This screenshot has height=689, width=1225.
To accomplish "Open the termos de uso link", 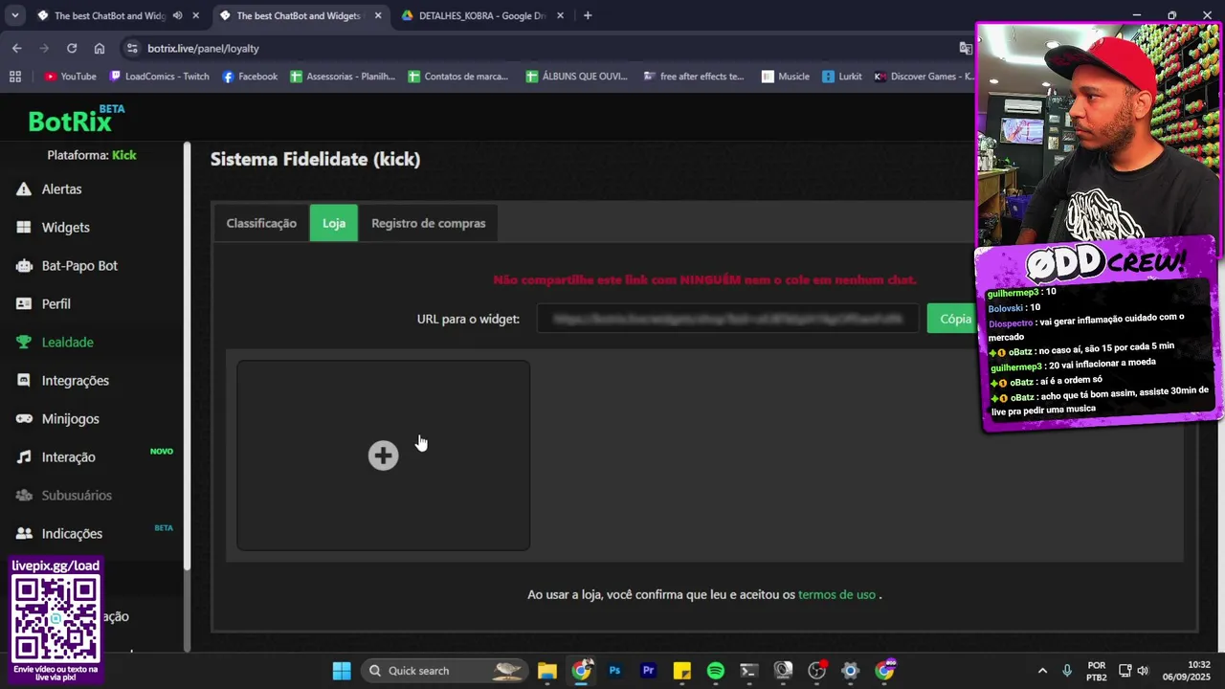I will pos(836,594).
